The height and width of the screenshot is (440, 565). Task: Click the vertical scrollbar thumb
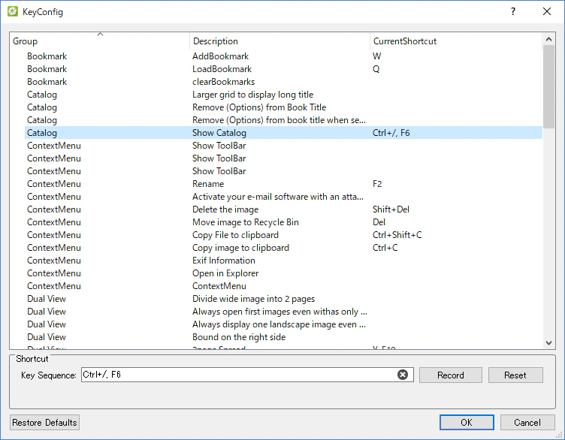(x=548, y=86)
